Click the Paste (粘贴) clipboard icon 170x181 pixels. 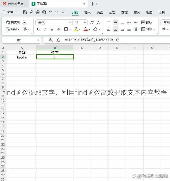8,29
